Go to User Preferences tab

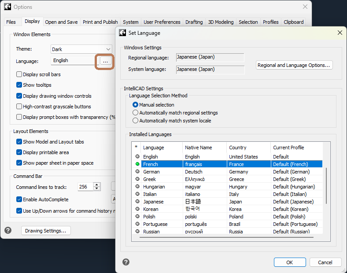[162, 22]
